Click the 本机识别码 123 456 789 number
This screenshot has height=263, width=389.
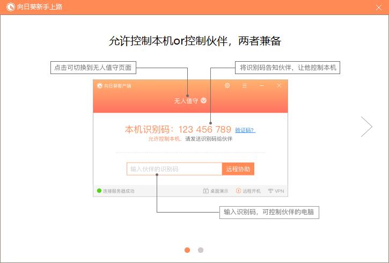[204, 129]
